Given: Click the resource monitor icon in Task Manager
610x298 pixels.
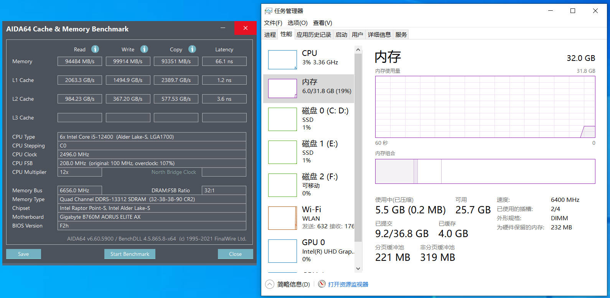Looking at the screenshot, I should coord(322,284).
